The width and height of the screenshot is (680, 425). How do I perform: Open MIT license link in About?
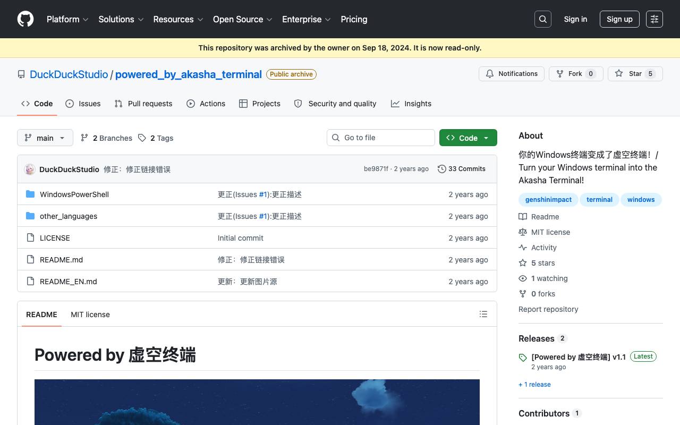tap(545, 232)
